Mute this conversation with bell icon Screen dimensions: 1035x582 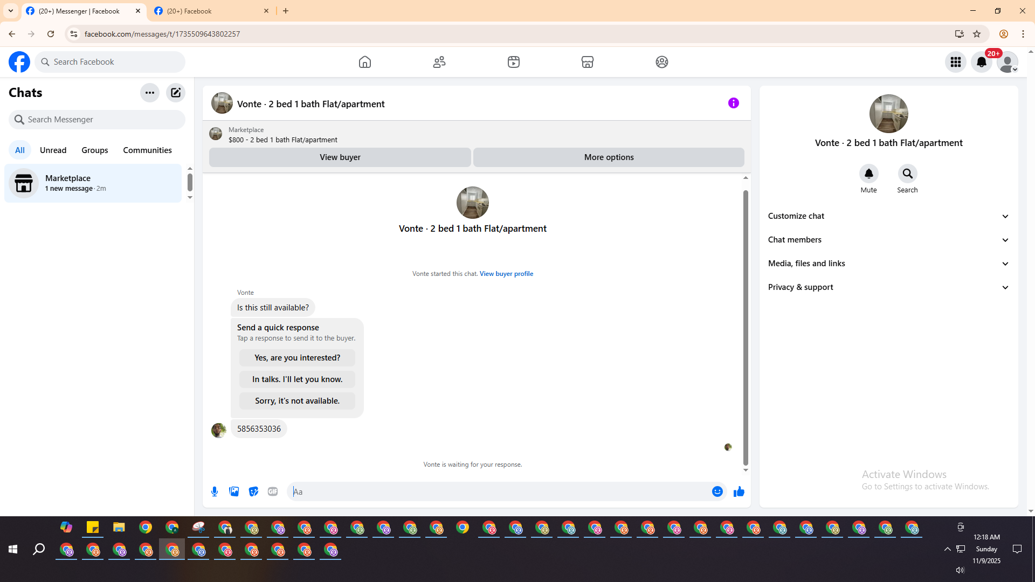868,174
